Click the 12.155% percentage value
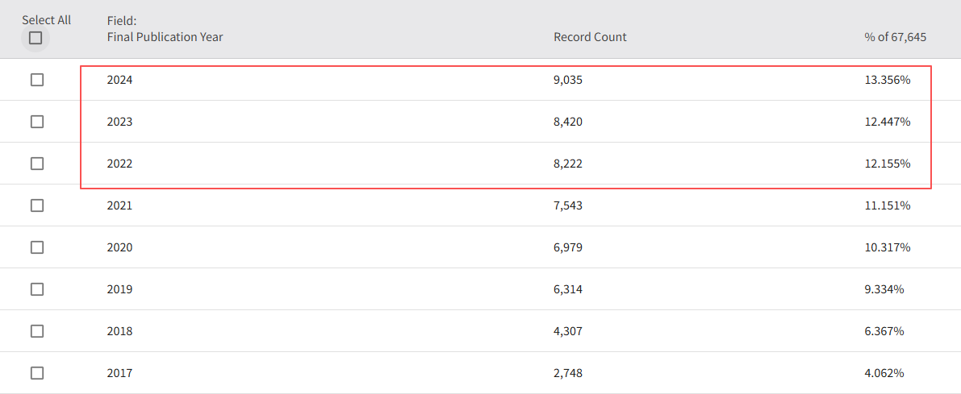This screenshot has width=961, height=394. pos(887,164)
